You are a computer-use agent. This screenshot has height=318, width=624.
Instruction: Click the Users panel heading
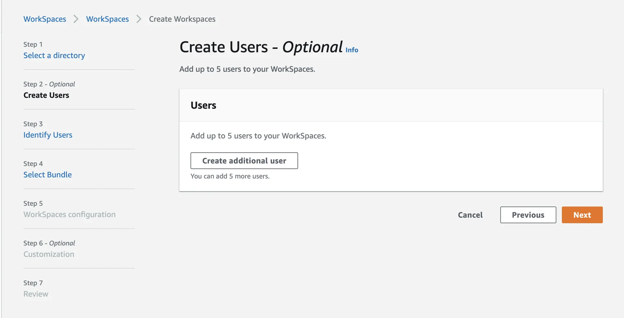point(203,105)
